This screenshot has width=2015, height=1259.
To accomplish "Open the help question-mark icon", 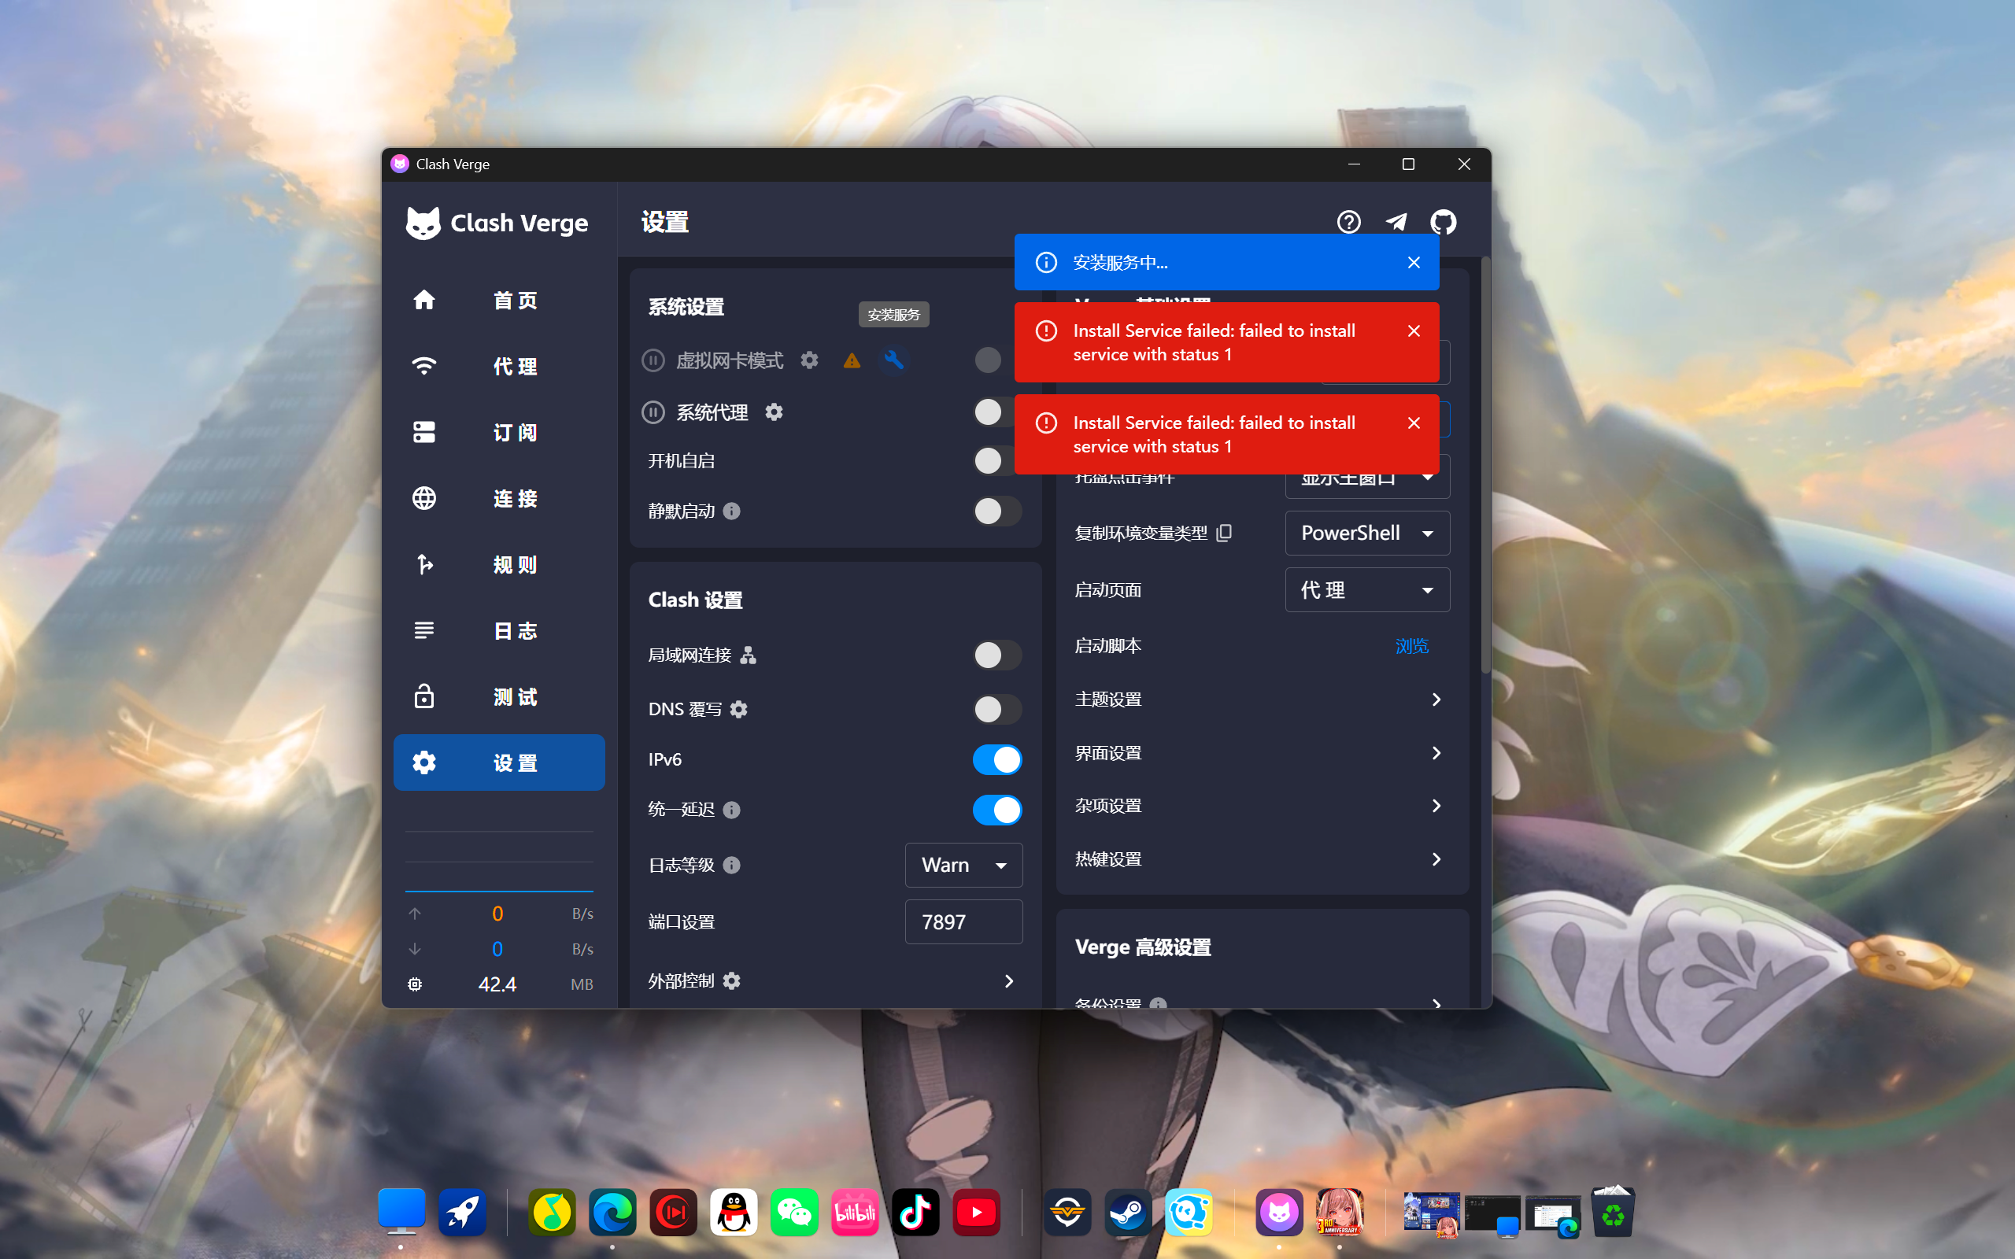I will (x=1349, y=223).
